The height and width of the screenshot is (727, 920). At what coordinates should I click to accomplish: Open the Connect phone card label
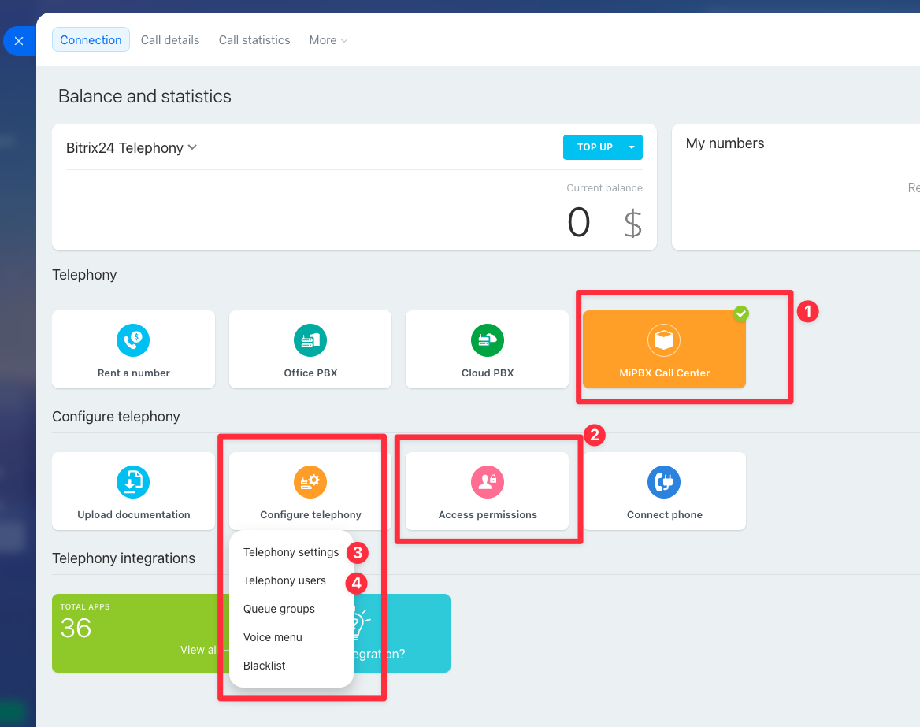(x=664, y=514)
